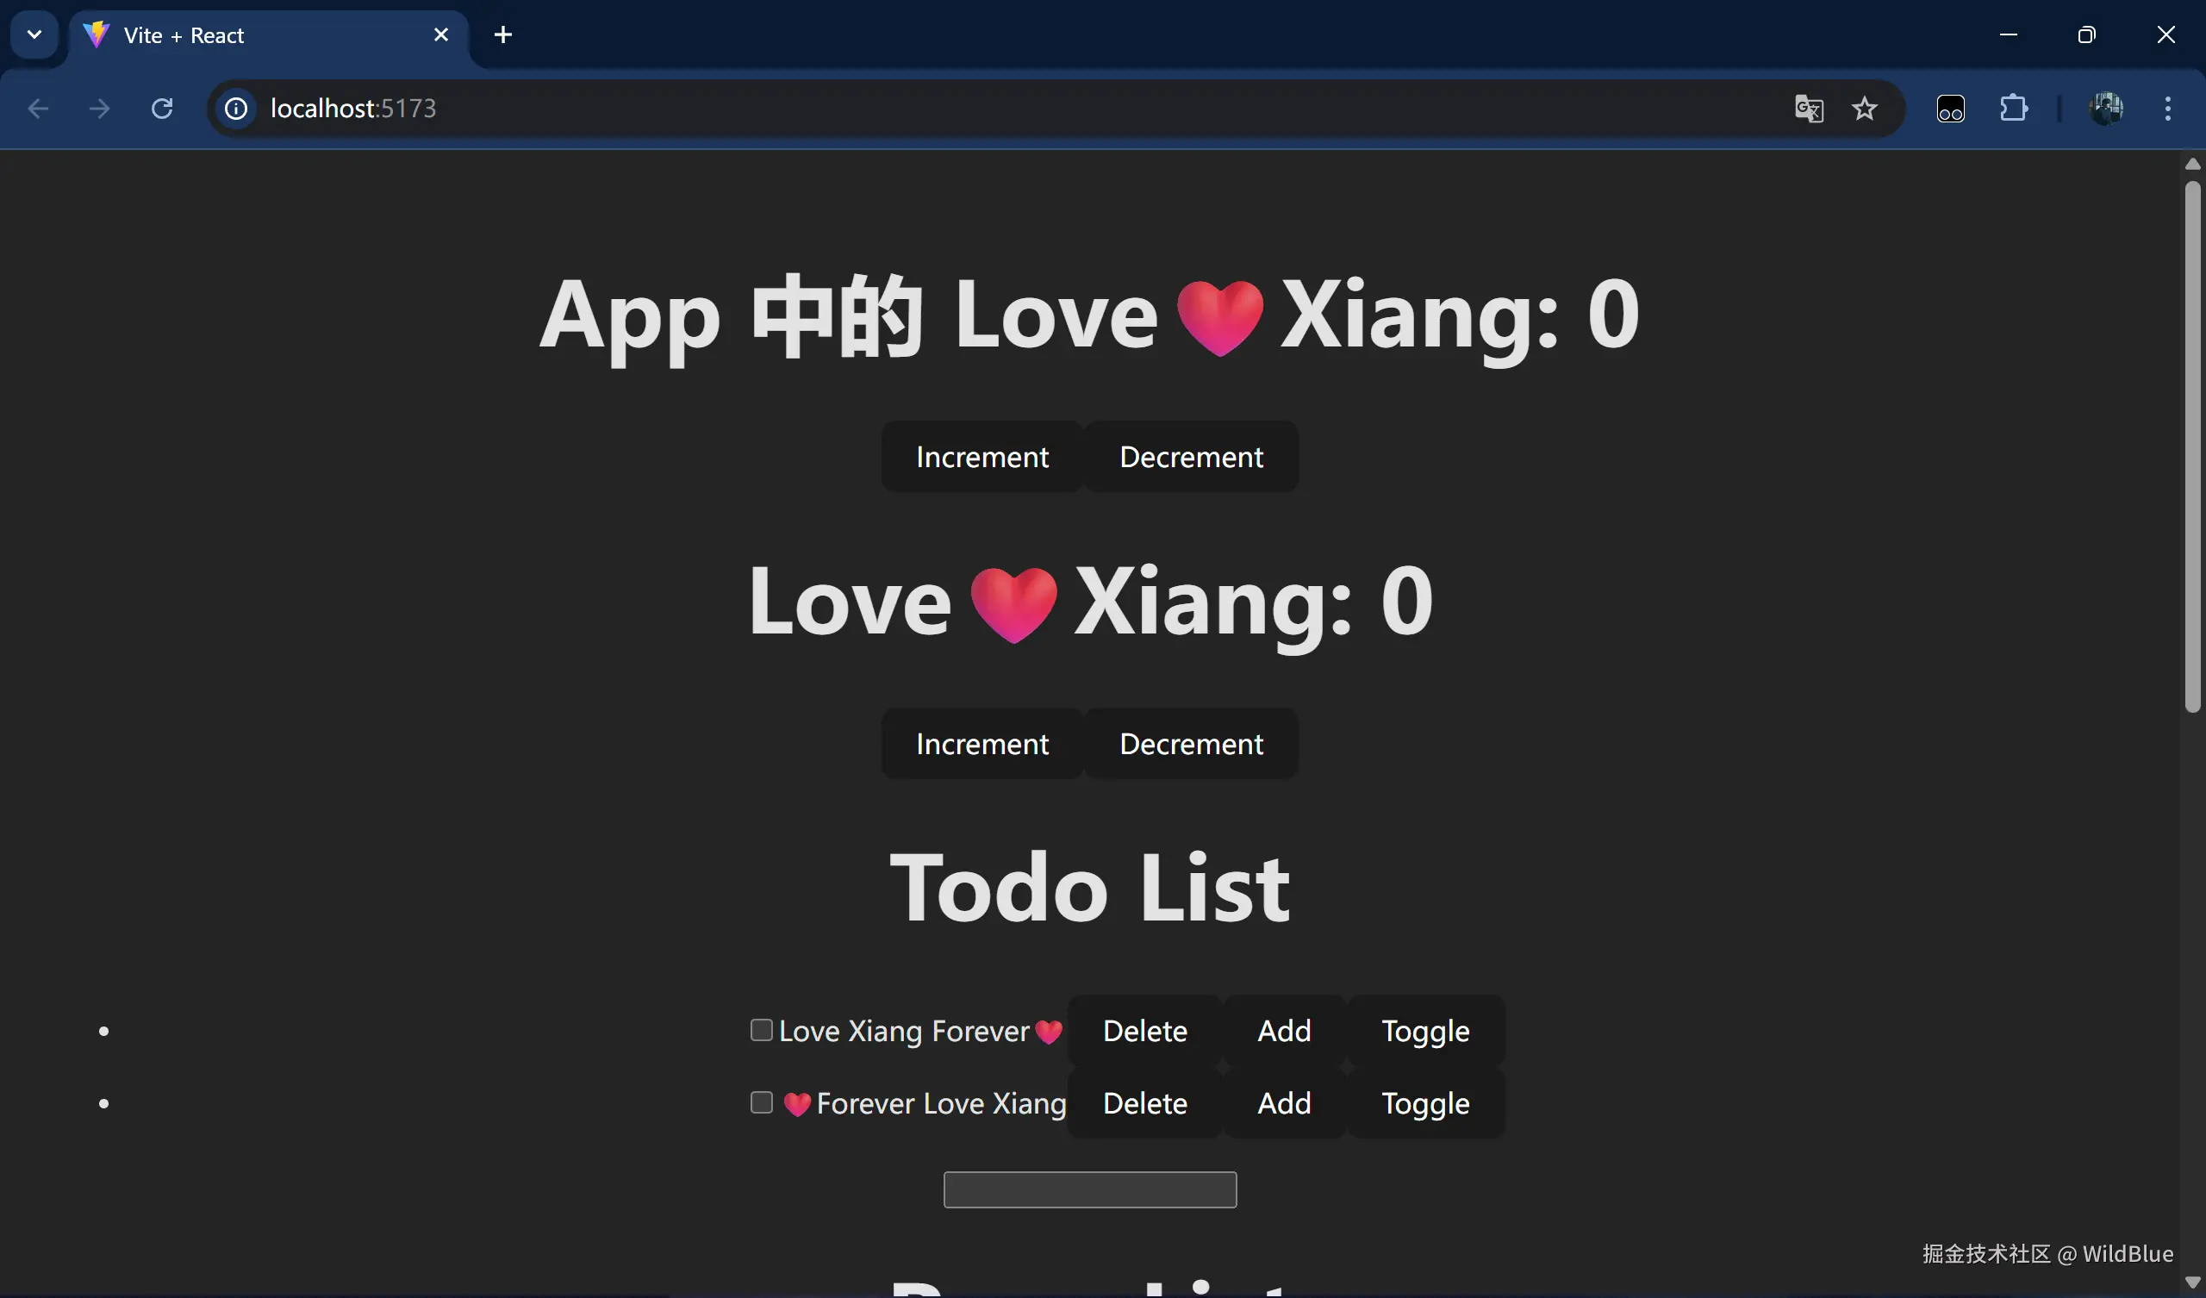This screenshot has width=2206, height=1298.
Task: Reload the localhost page
Action: click(x=162, y=109)
